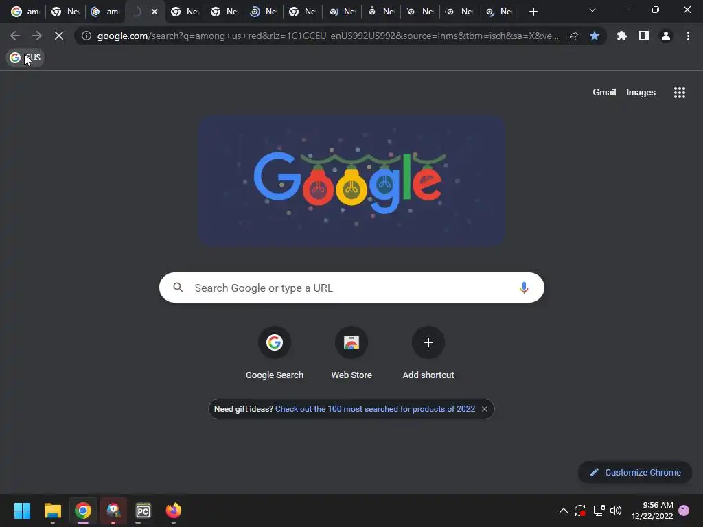Image resolution: width=703 pixels, height=527 pixels.
Task: Open the new tab plus button
Action: [533, 12]
